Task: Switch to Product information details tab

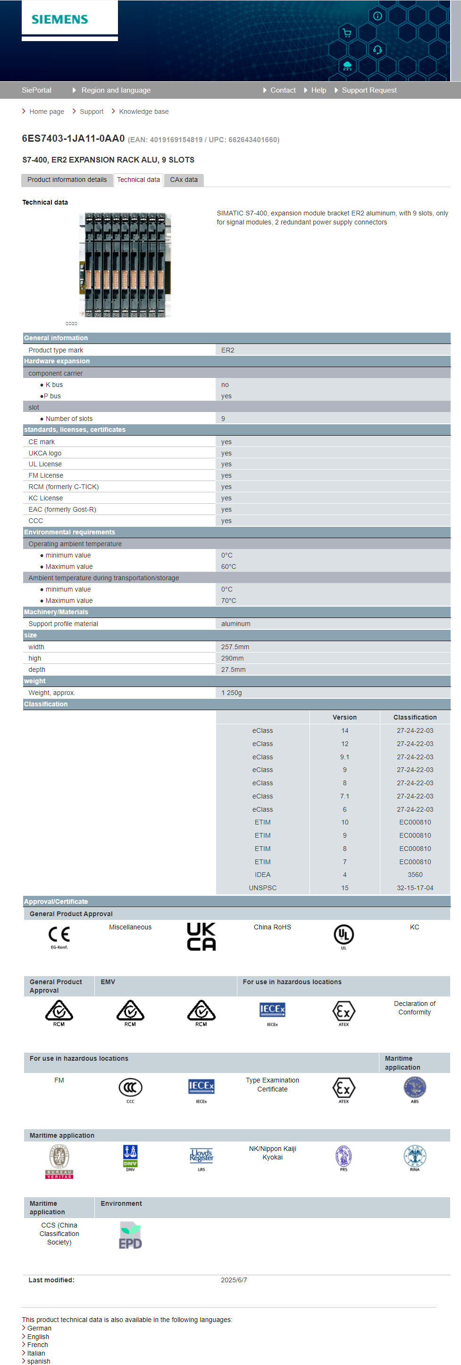Action: tap(67, 180)
